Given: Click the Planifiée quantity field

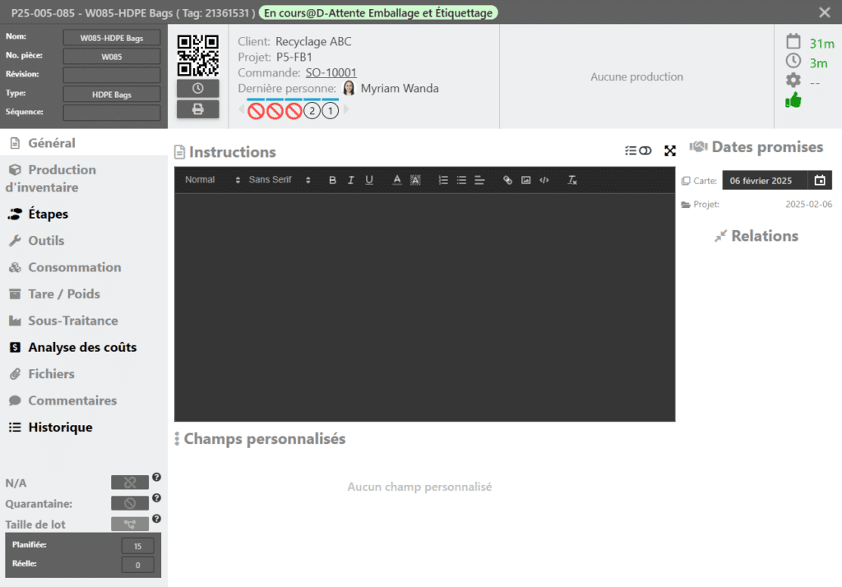Looking at the screenshot, I should pyautogui.click(x=137, y=546).
